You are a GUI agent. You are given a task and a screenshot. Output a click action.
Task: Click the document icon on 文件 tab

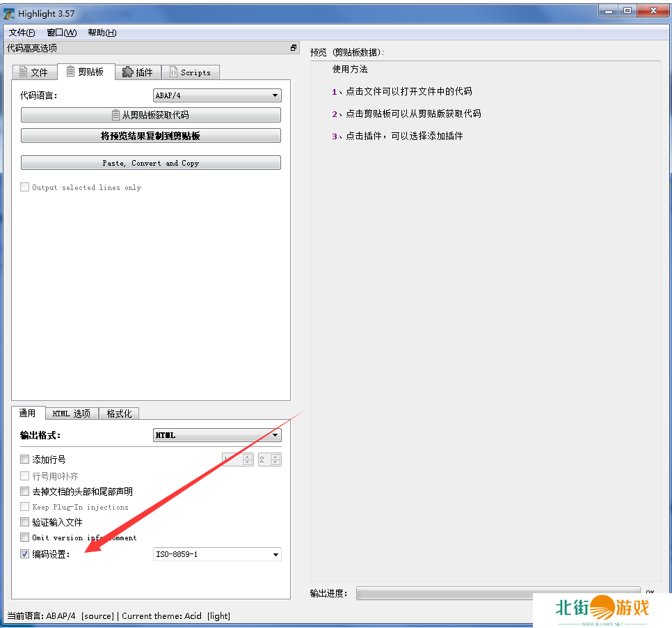pyautogui.click(x=23, y=72)
